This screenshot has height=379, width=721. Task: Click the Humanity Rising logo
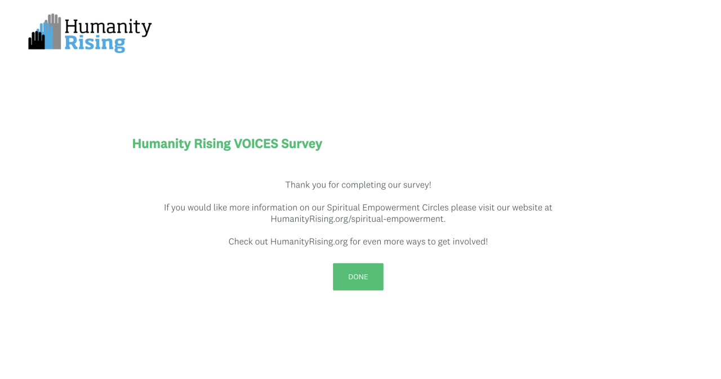coord(90,33)
